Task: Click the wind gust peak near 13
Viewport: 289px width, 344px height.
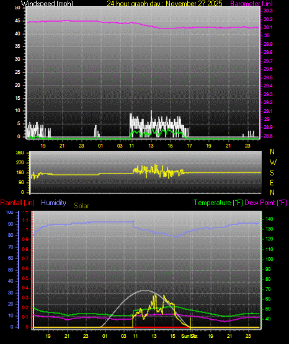Action: (x=151, y=111)
